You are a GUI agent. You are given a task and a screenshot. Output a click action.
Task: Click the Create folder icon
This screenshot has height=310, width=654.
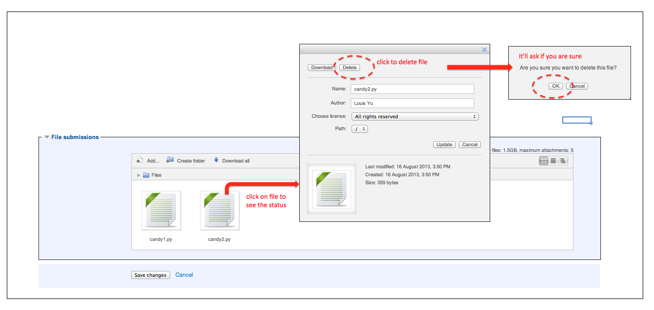tap(170, 160)
